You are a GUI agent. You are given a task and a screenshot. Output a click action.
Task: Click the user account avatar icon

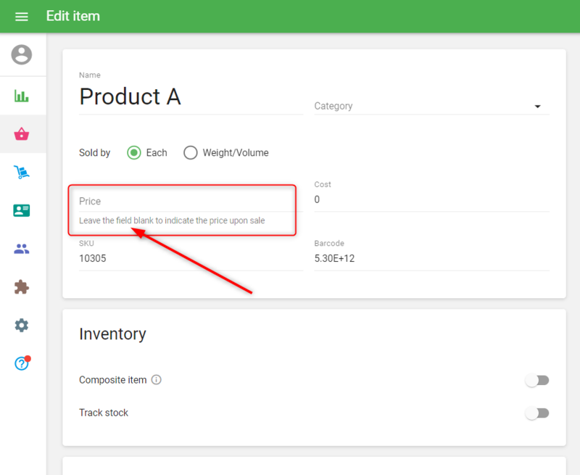22,54
